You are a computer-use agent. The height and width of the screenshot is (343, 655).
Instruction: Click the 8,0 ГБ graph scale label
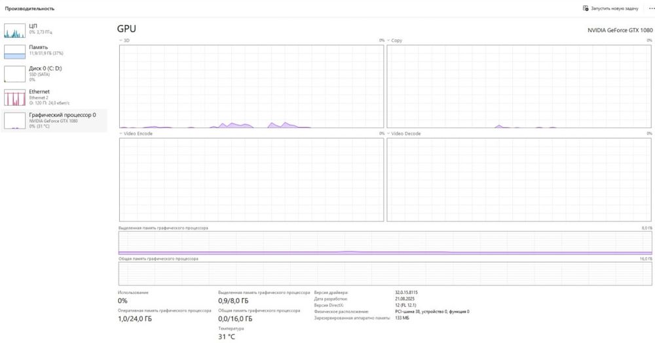[x=646, y=228]
